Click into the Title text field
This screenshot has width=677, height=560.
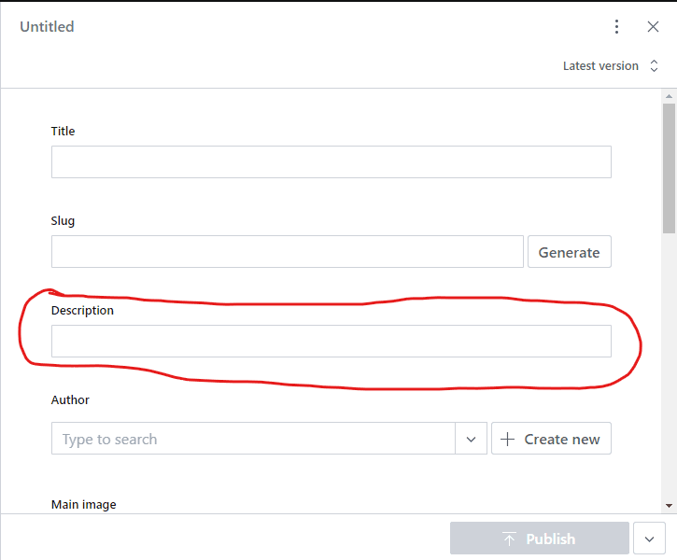(331, 162)
